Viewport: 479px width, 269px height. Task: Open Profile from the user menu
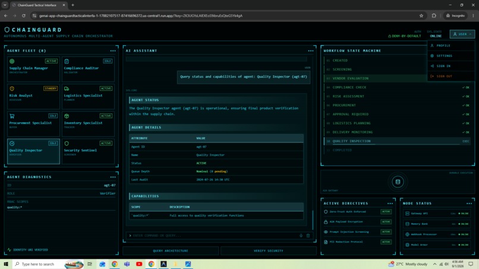tap(451, 46)
